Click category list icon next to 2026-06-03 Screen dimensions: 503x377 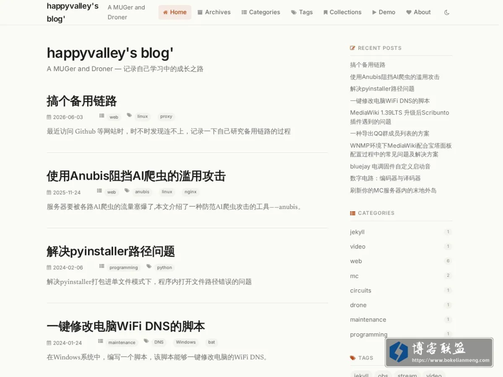102,116
